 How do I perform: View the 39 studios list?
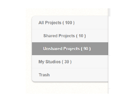click(70, 62)
